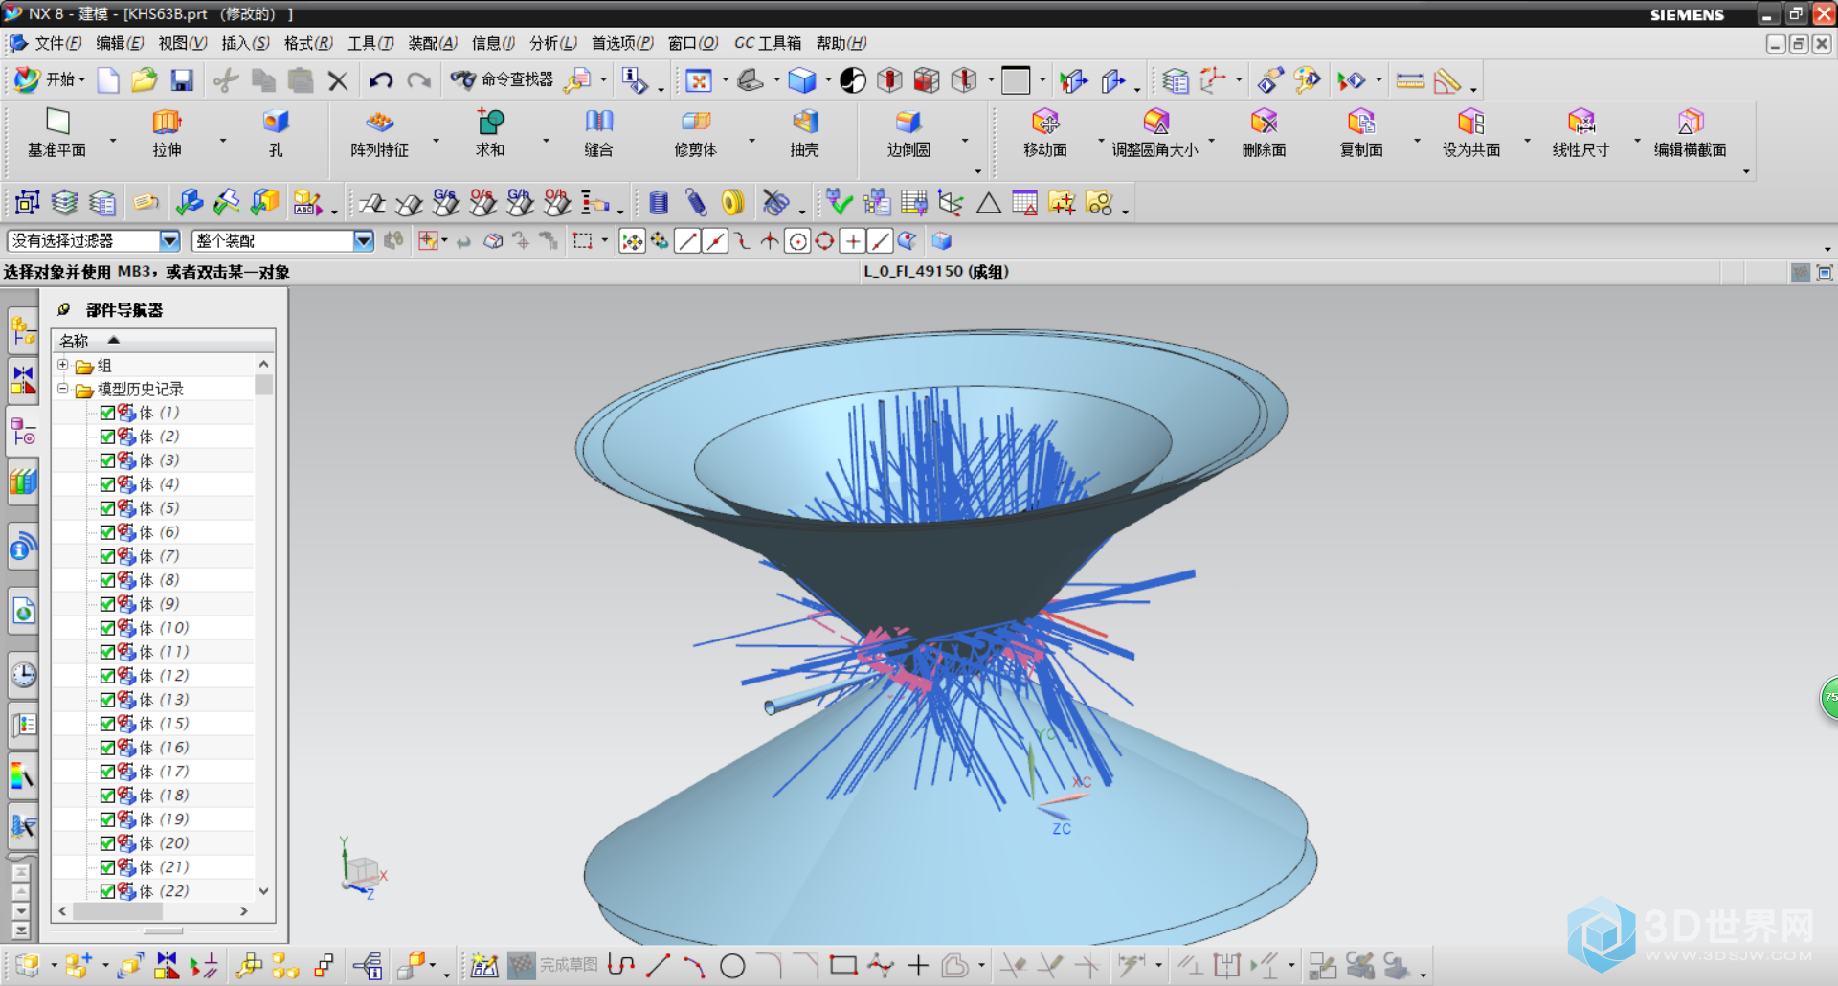Viewport: 1838px width, 986px height.
Task: Collapse the 模型历史记录 tree node
Action: pyautogui.click(x=63, y=389)
